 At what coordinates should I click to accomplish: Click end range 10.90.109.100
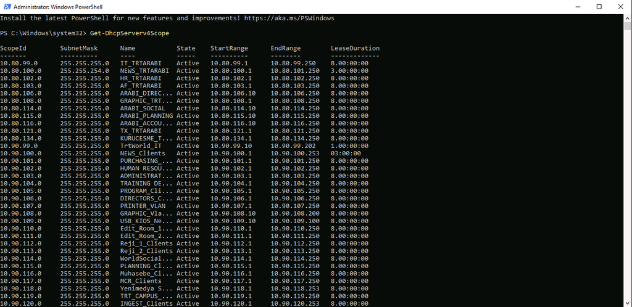tap(295, 221)
